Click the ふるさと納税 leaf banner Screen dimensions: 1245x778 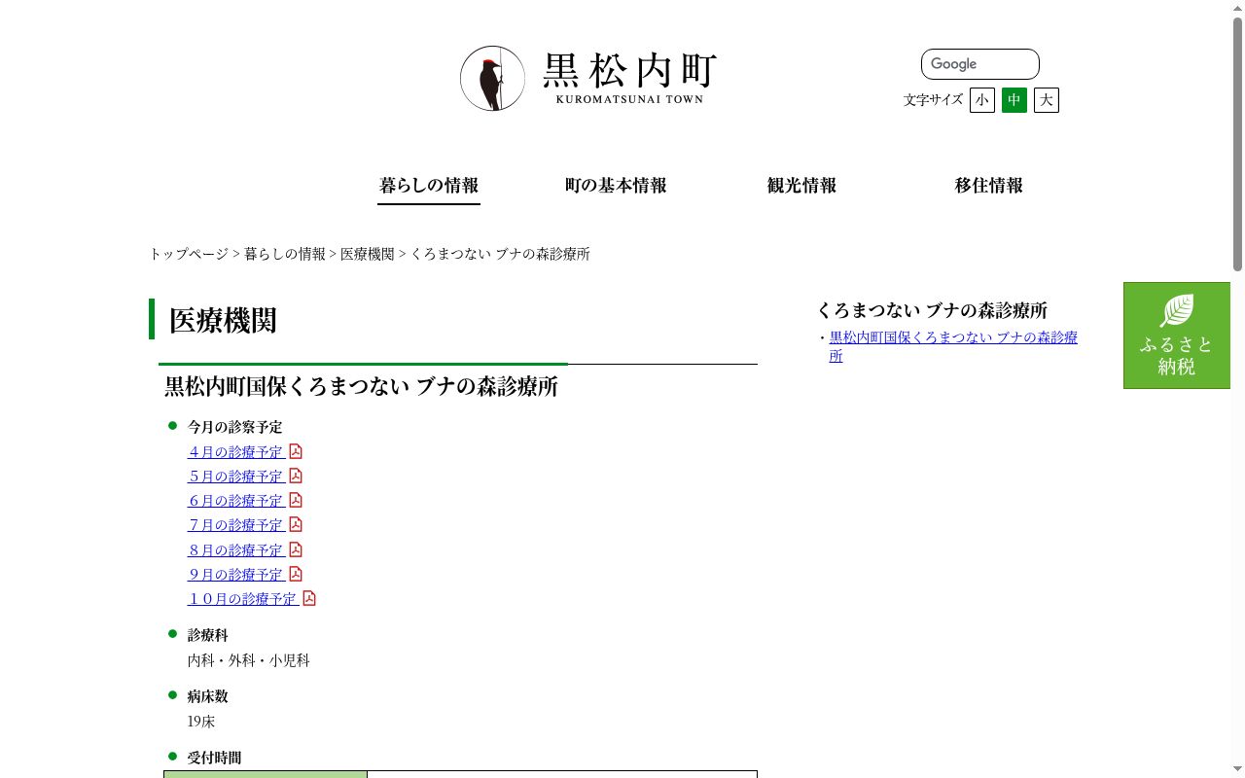tap(1177, 336)
